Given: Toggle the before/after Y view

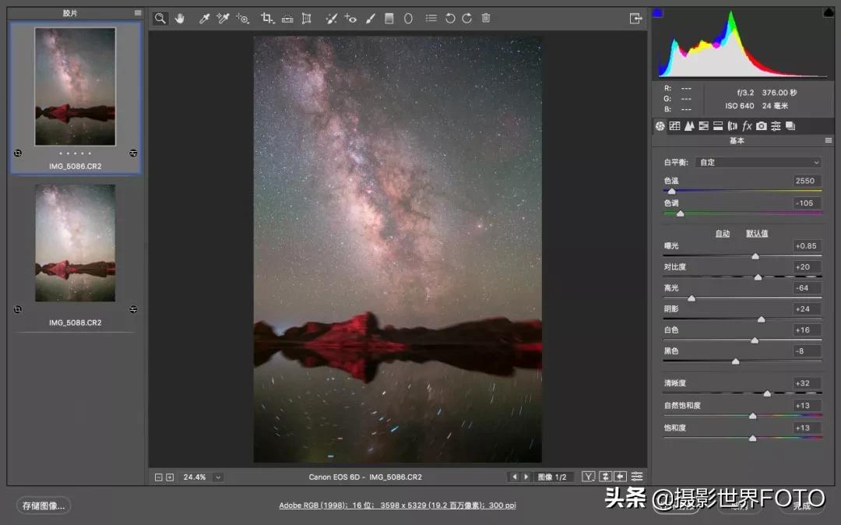Looking at the screenshot, I should pyautogui.click(x=589, y=476).
